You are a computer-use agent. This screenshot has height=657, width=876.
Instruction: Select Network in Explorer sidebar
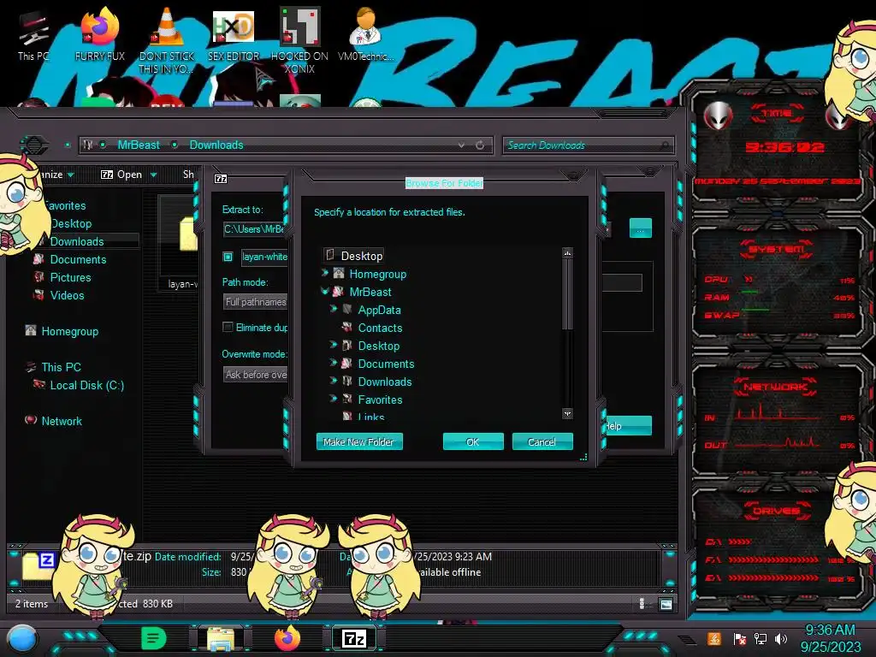54,421
